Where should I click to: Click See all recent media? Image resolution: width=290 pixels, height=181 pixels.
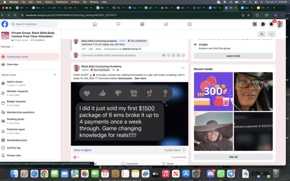coord(233,157)
